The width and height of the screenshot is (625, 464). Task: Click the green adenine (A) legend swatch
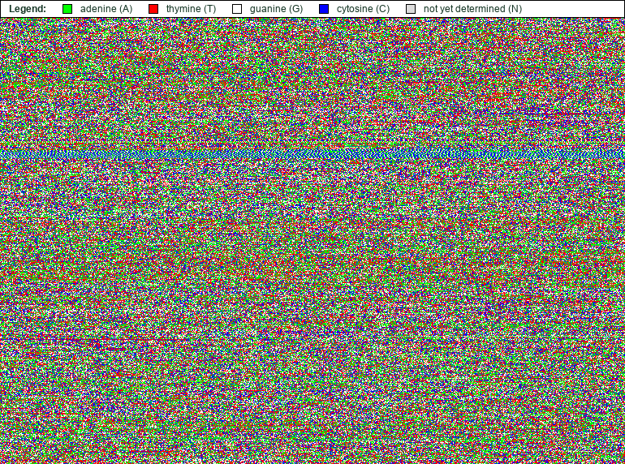click(67, 9)
